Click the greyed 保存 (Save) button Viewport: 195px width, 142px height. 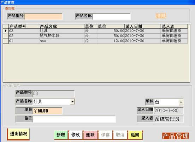coord(105,135)
